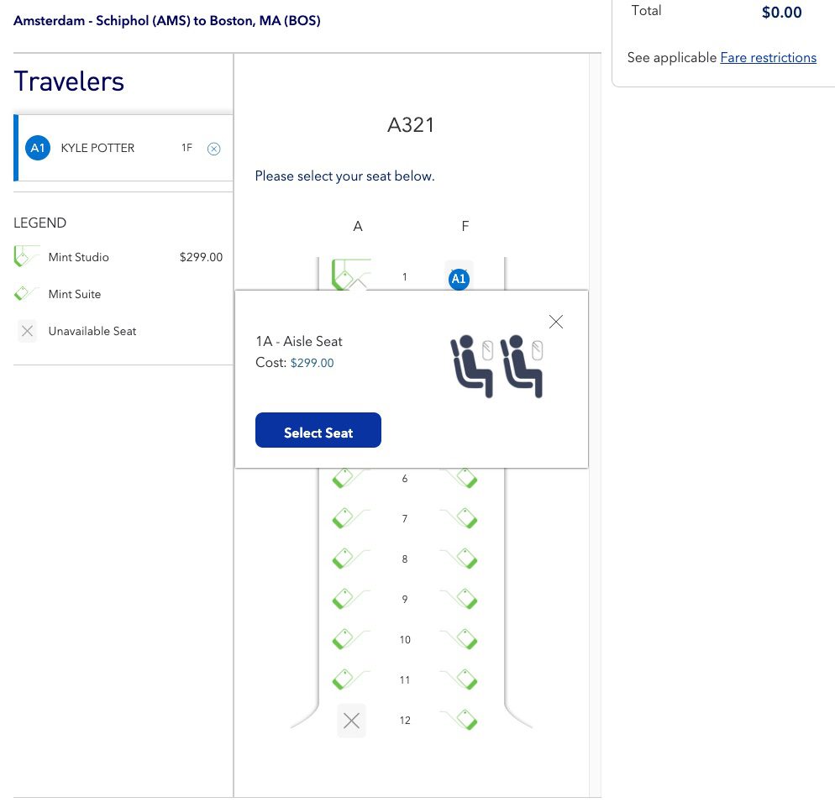Open the Fare restrictions link

tap(768, 57)
